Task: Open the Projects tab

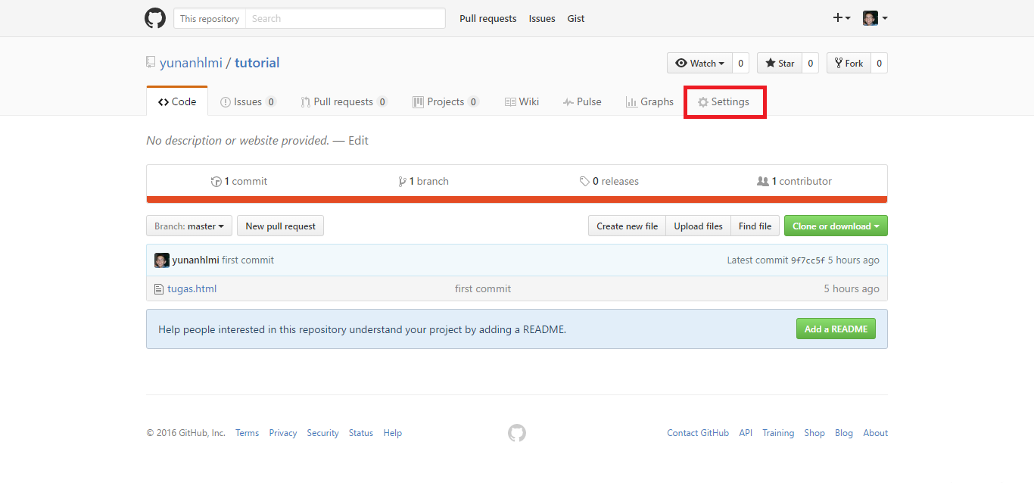Action: coord(446,101)
